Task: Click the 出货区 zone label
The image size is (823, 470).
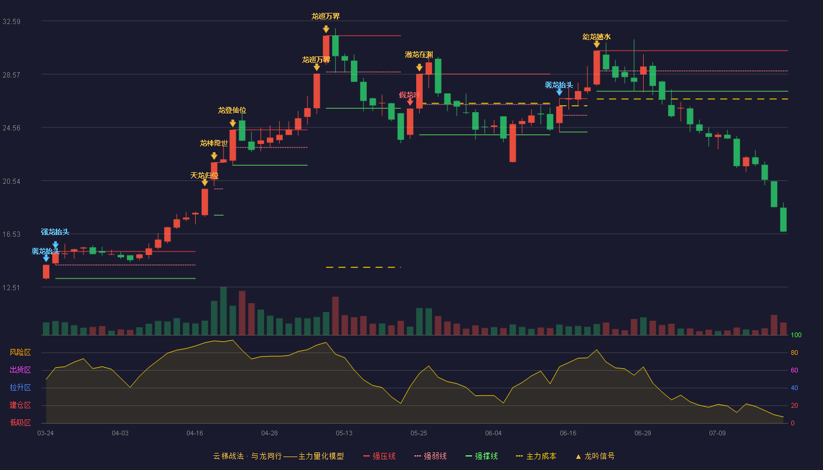Action: [21, 370]
